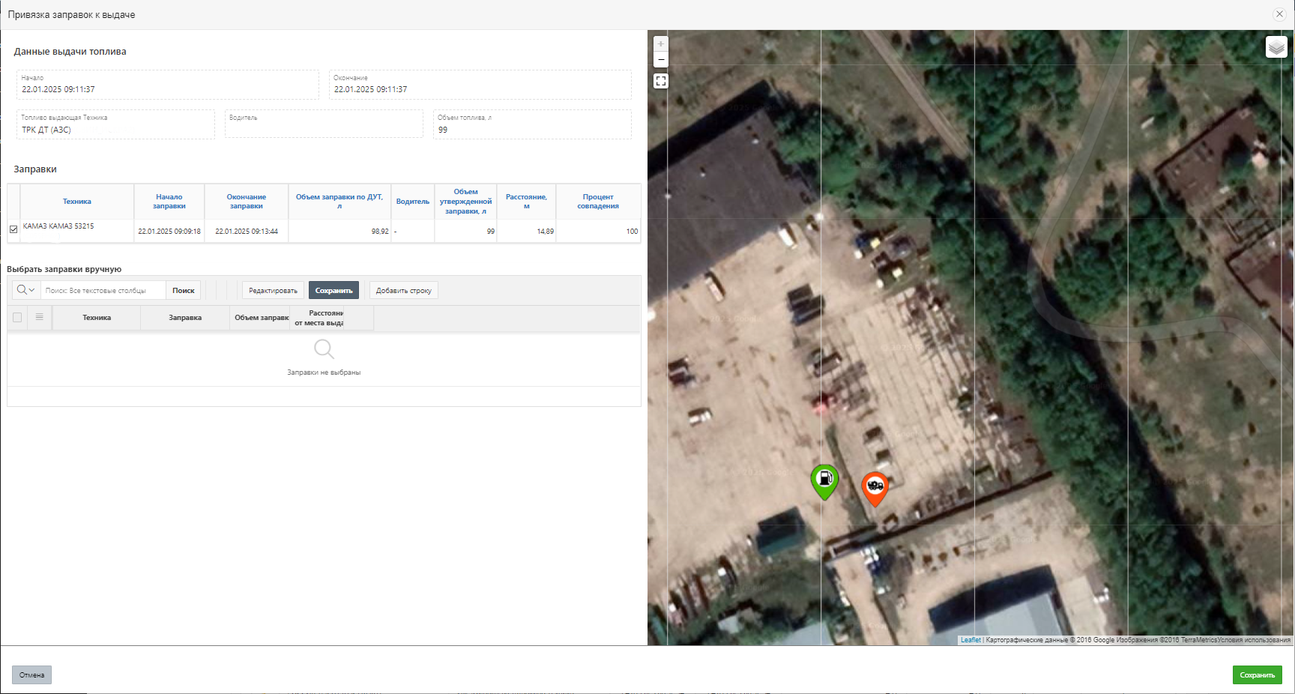Open the Заправка column header menu
Screen dimensions: 1295x694
click(x=185, y=318)
